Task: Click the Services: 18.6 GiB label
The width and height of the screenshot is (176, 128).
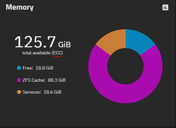Action: (x=42, y=92)
